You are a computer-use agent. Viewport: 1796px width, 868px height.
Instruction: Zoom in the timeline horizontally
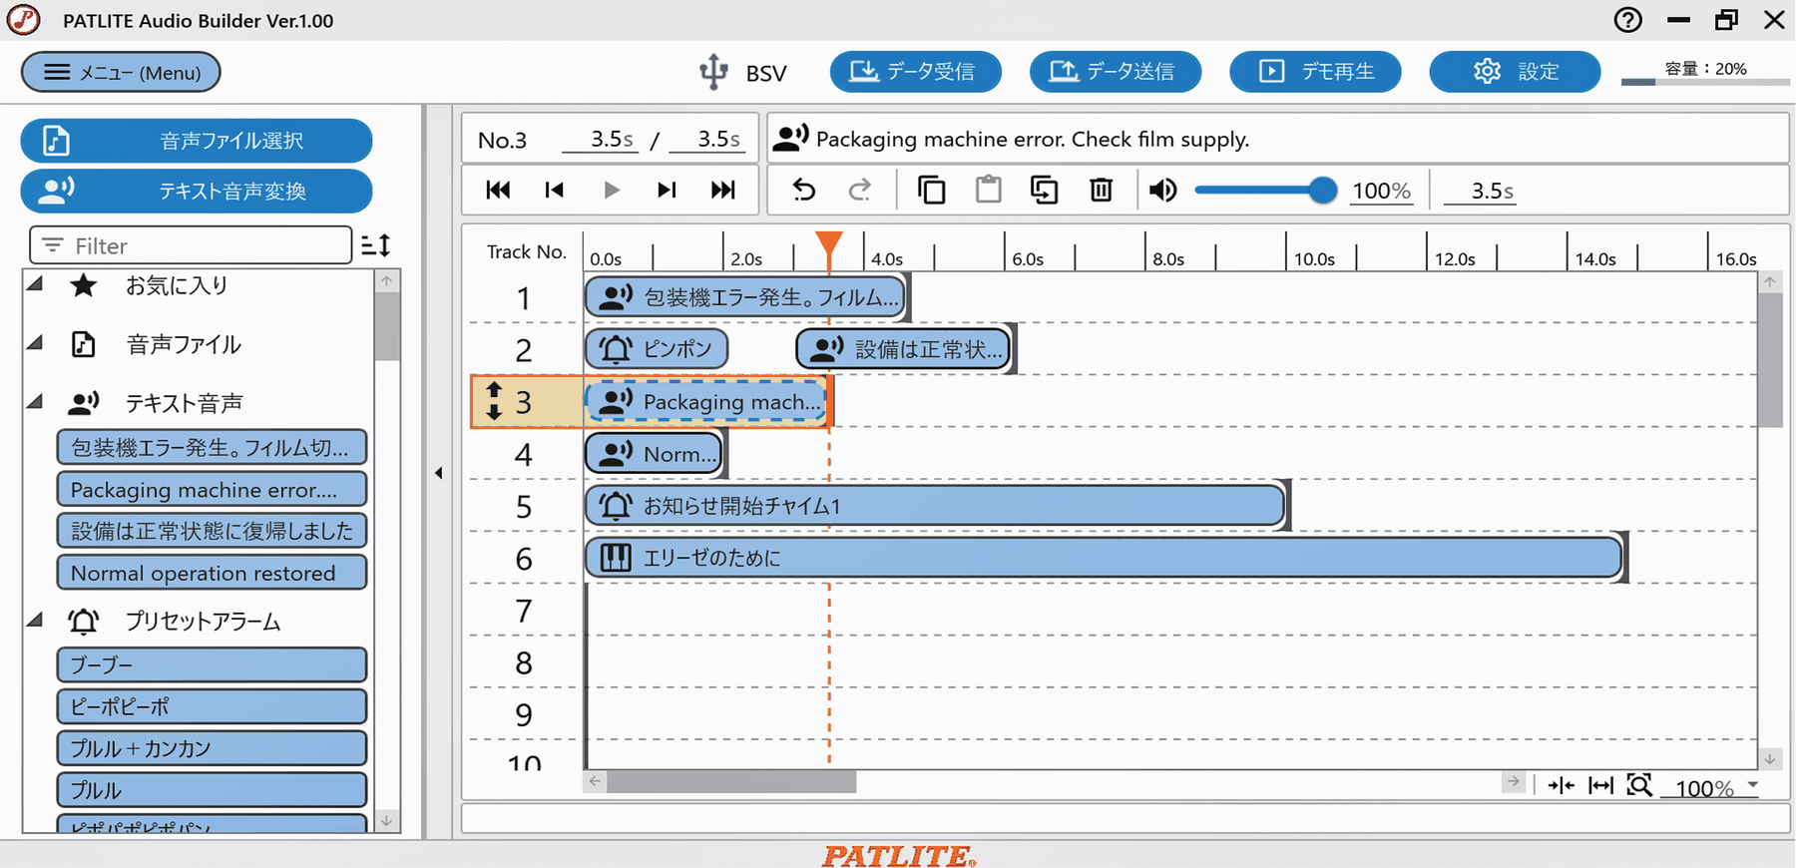click(x=1562, y=786)
